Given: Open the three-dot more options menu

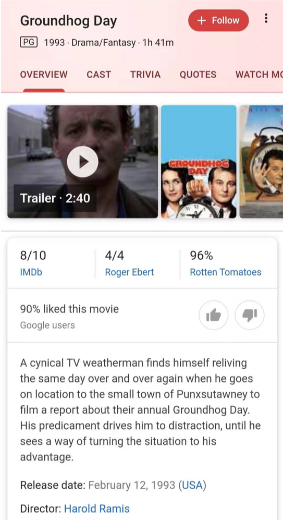Looking at the screenshot, I should 266,19.
